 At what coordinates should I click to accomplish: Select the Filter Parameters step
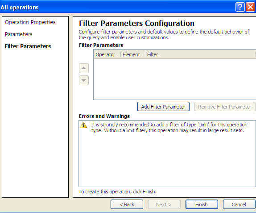pos(28,46)
